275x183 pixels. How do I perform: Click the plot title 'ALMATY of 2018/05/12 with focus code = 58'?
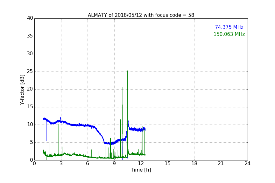pyautogui.click(x=141, y=15)
